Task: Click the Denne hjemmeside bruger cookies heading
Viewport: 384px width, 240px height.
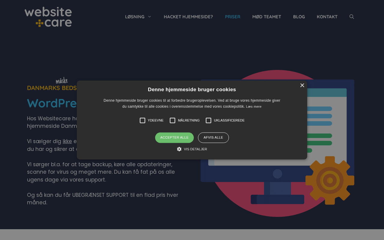Action: click(x=192, y=89)
